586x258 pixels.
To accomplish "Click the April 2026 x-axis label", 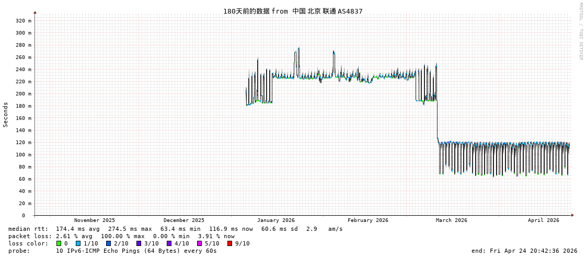I will pyautogui.click(x=544, y=220).
